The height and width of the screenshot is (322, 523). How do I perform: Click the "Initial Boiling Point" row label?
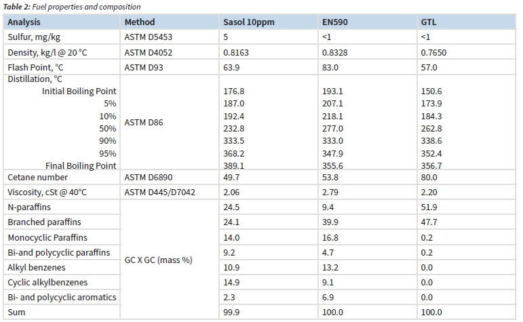(x=79, y=91)
